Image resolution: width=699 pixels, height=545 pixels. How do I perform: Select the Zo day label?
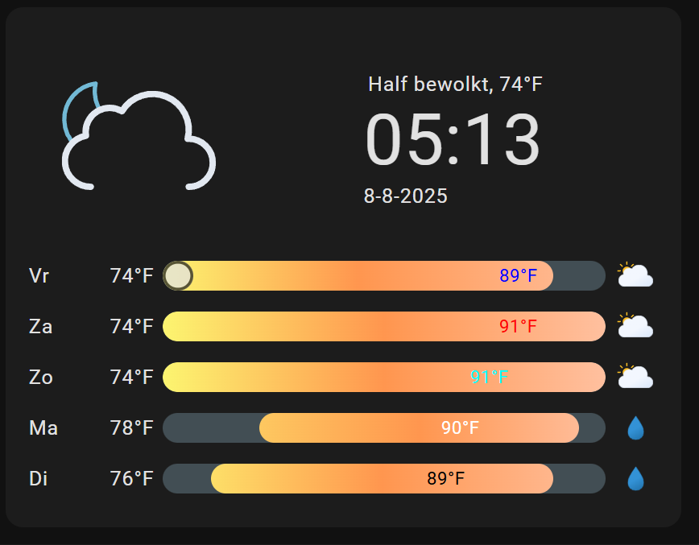[41, 378]
